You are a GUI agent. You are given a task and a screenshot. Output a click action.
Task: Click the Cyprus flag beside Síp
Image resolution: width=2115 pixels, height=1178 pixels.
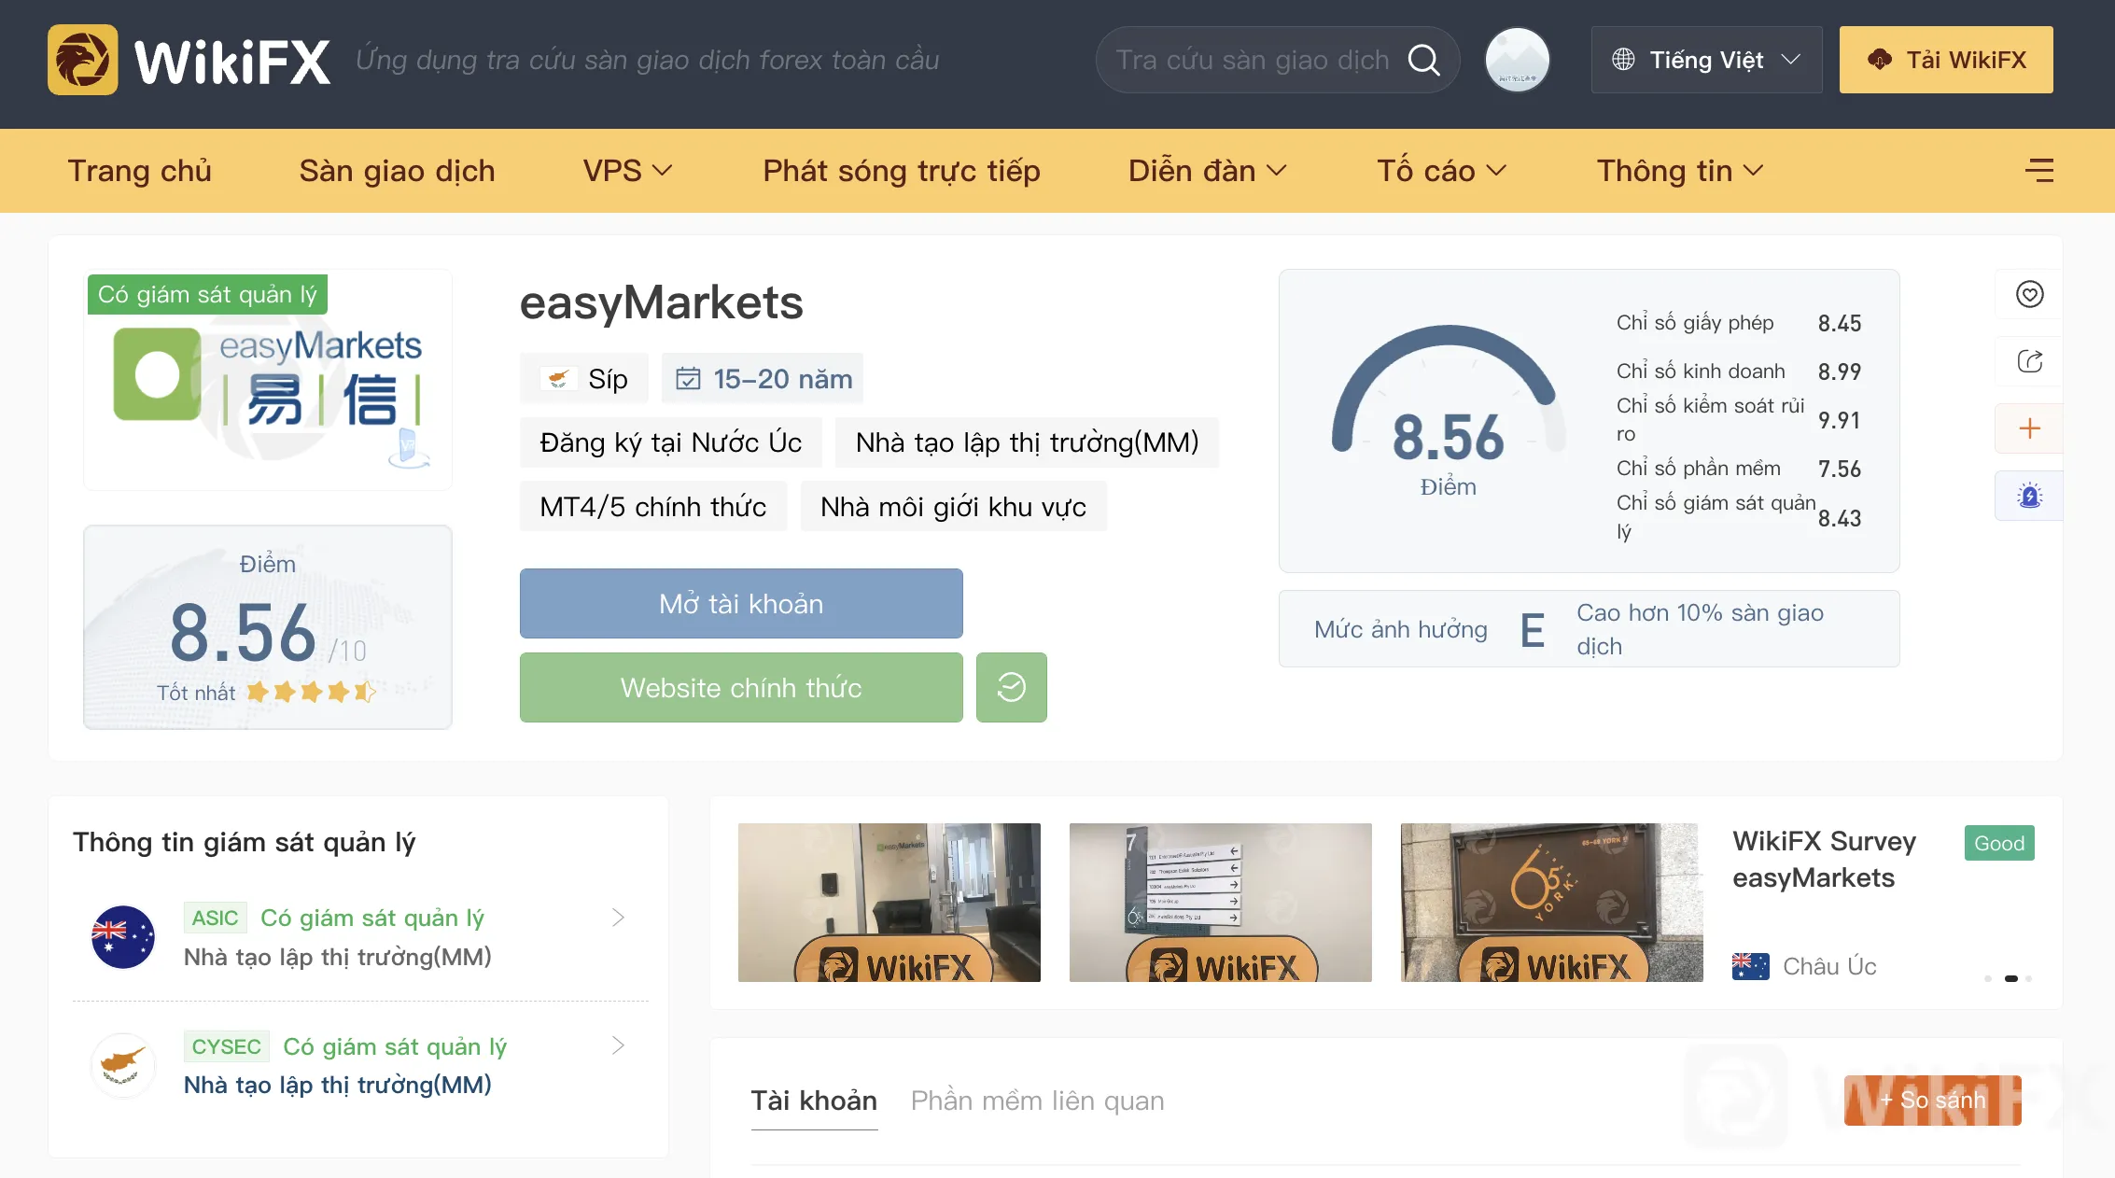(x=558, y=378)
